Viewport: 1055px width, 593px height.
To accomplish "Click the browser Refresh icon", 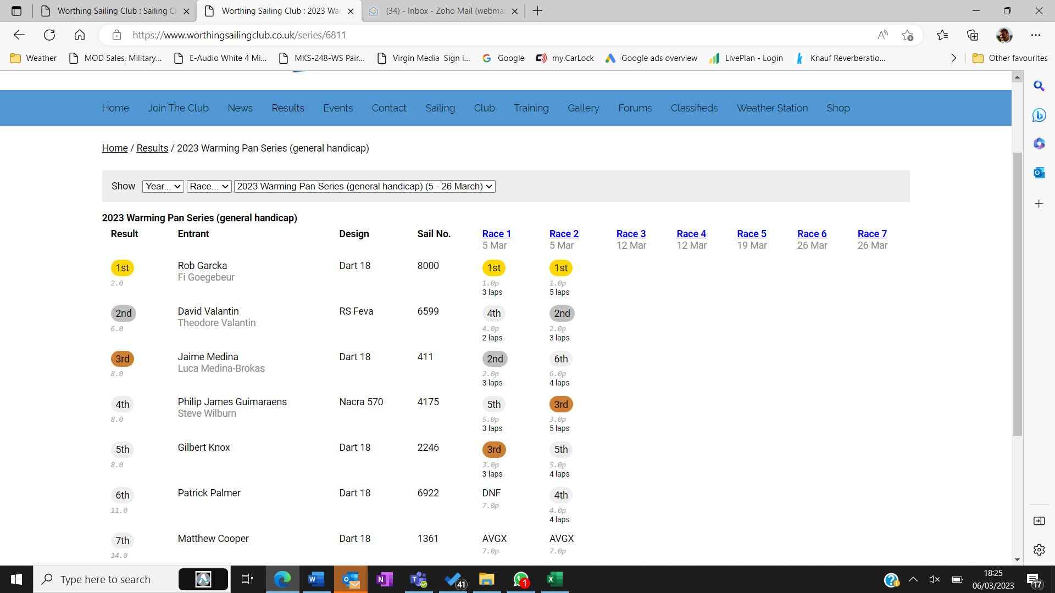I will coord(49,35).
